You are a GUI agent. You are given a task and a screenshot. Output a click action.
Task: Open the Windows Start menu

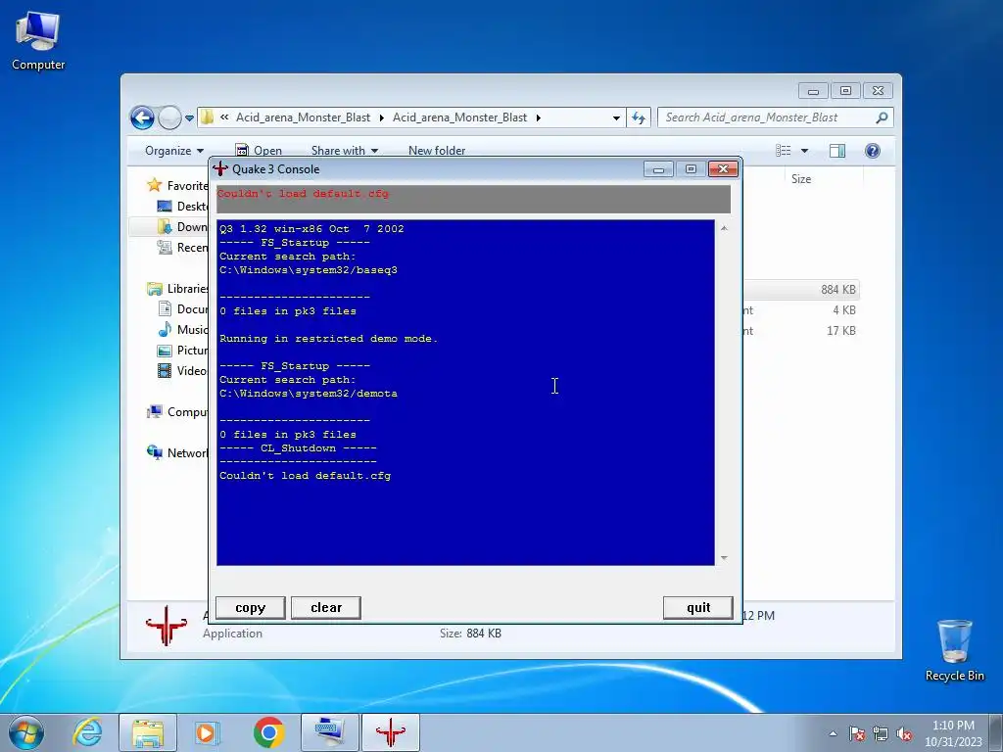(x=26, y=732)
